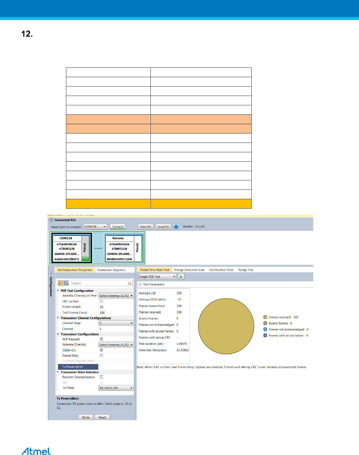Collapse PER Test Configuration group triangle

point(58,291)
